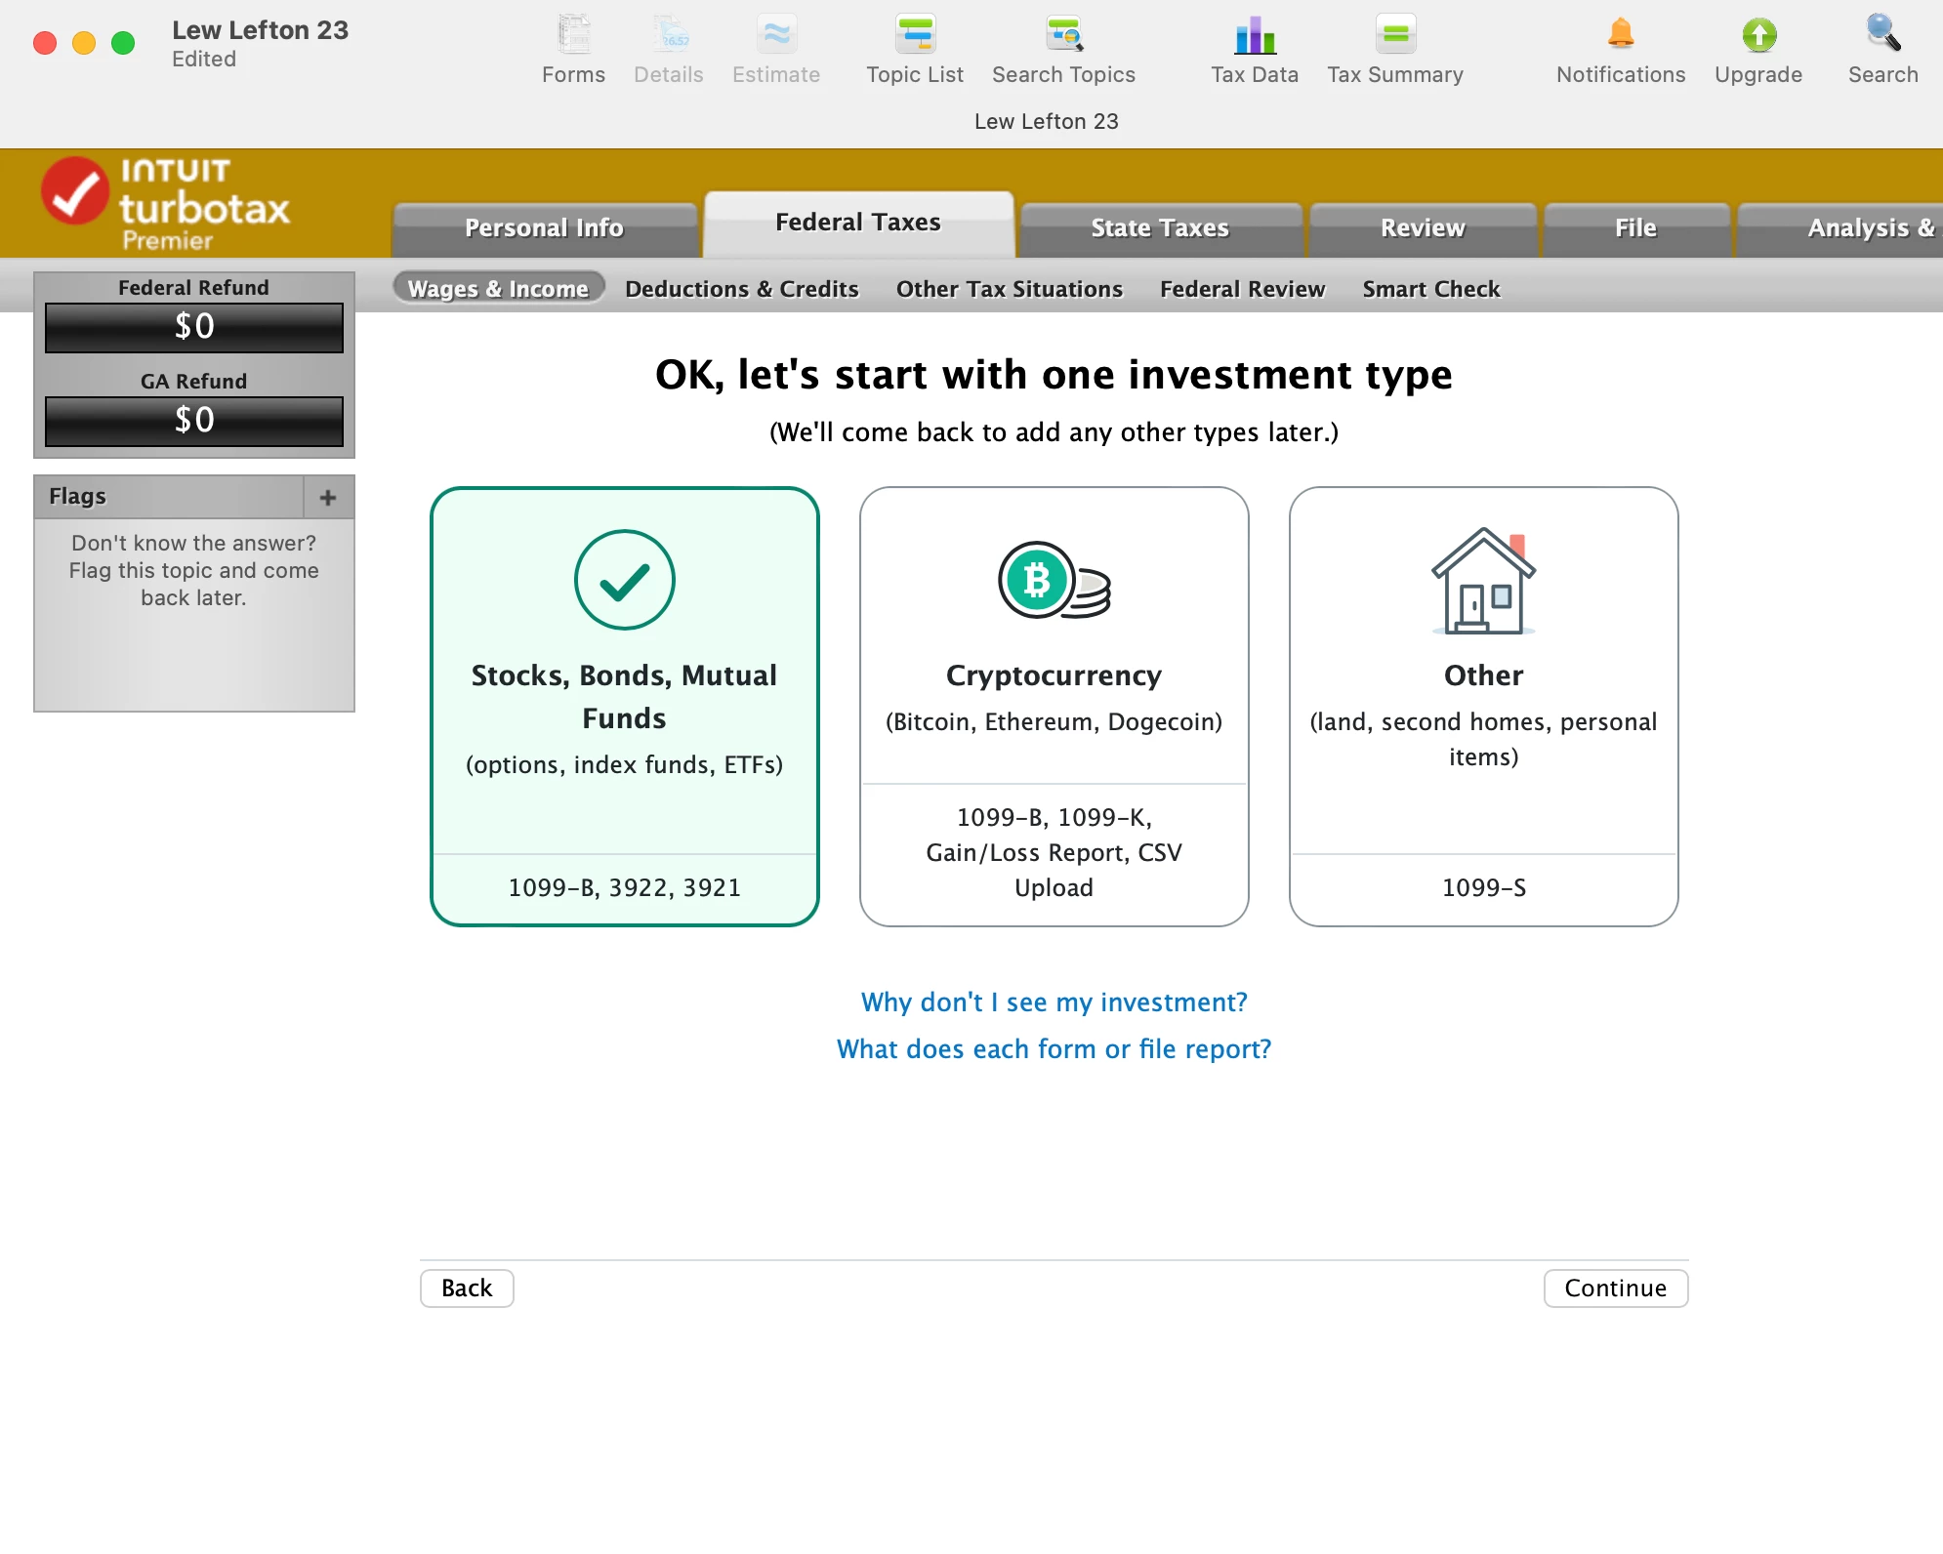Open the Other Tax Situations section
This screenshot has height=1554, width=1943.
click(1010, 289)
